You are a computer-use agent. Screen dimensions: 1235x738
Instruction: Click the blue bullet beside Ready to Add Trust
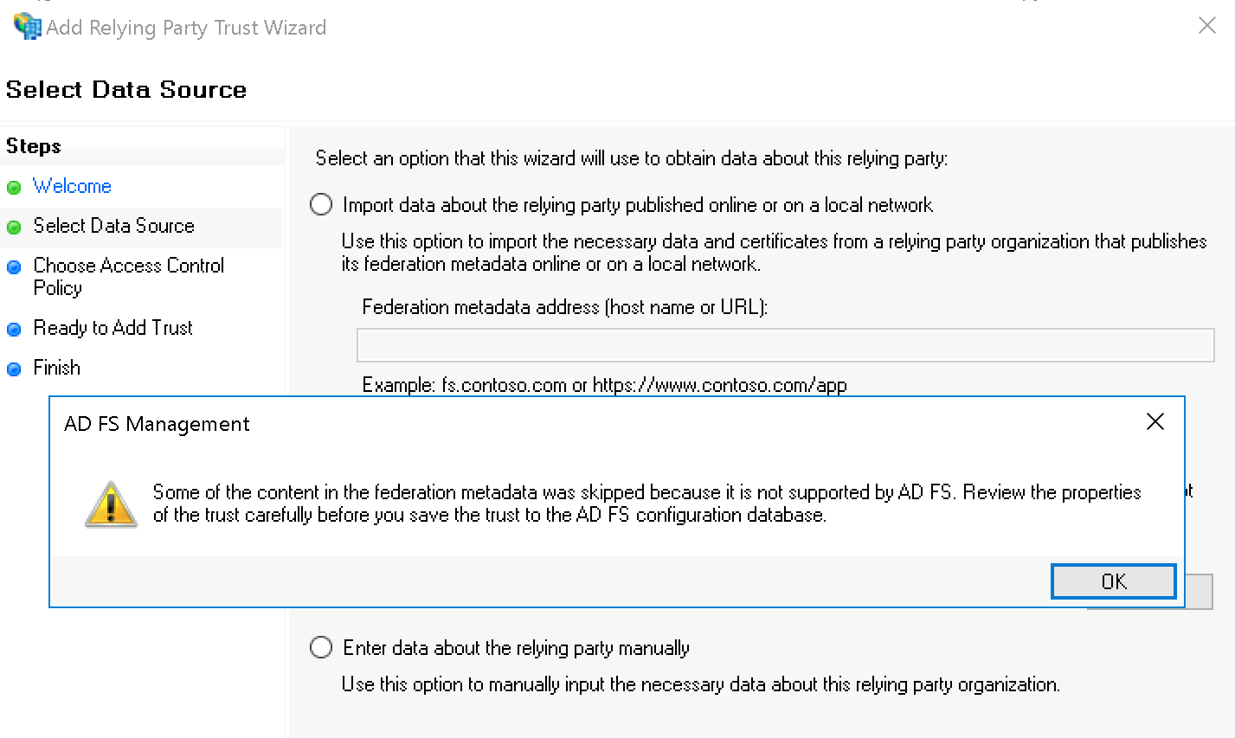pyautogui.click(x=14, y=330)
